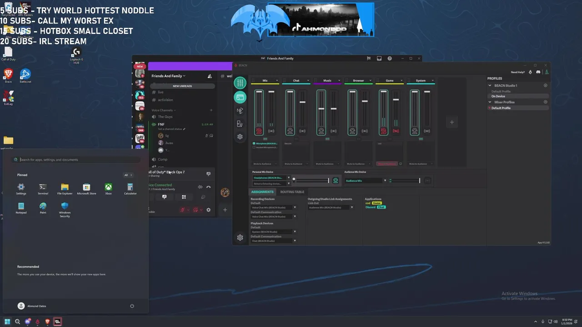This screenshot has width=582, height=327.
Task: Switch to ROUTING TABLE tab
Action: click(292, 192)
